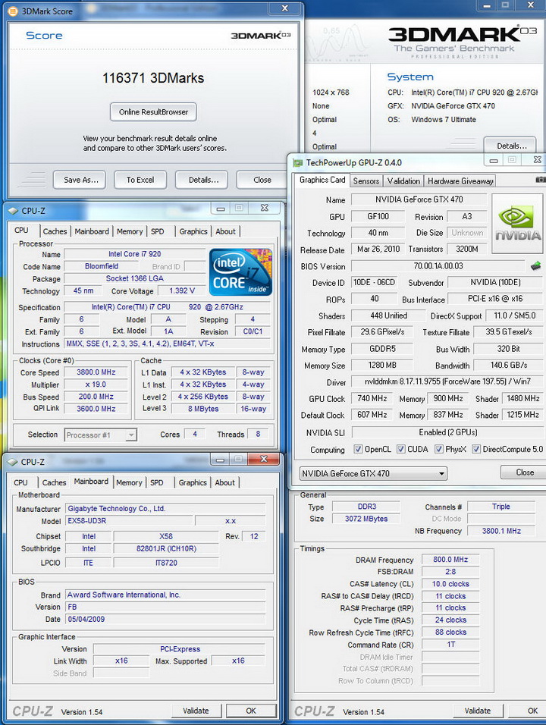Click the Close button in GPU-Z

[x=525, y=472]
